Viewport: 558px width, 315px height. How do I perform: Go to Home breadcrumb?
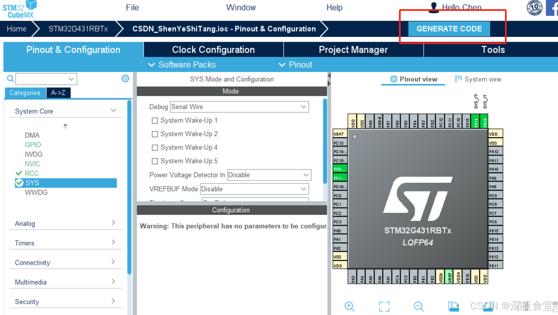click(x=16, y=29)
